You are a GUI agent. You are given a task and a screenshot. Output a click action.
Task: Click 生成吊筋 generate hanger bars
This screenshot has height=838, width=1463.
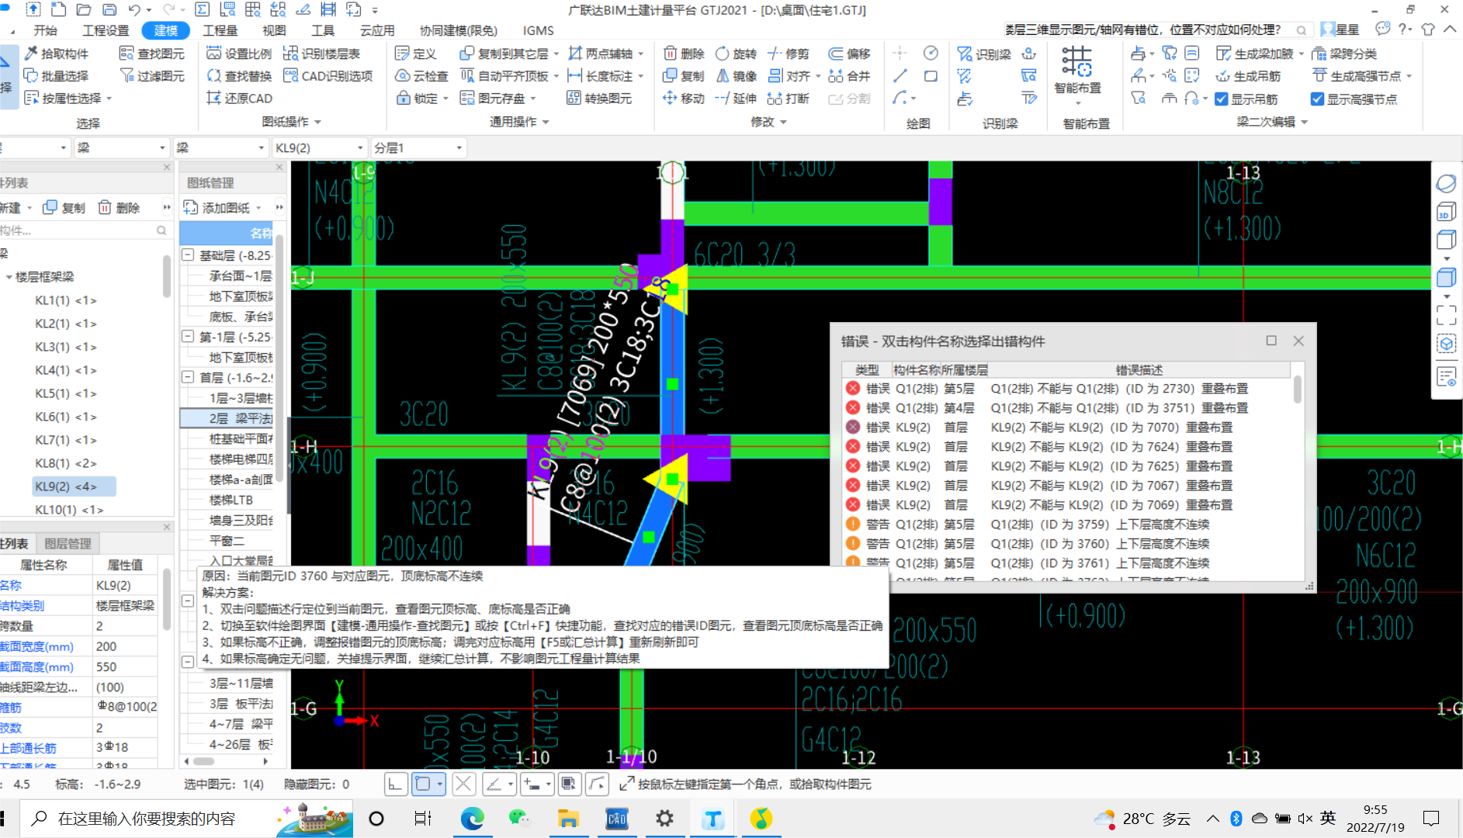[1248, 76]
